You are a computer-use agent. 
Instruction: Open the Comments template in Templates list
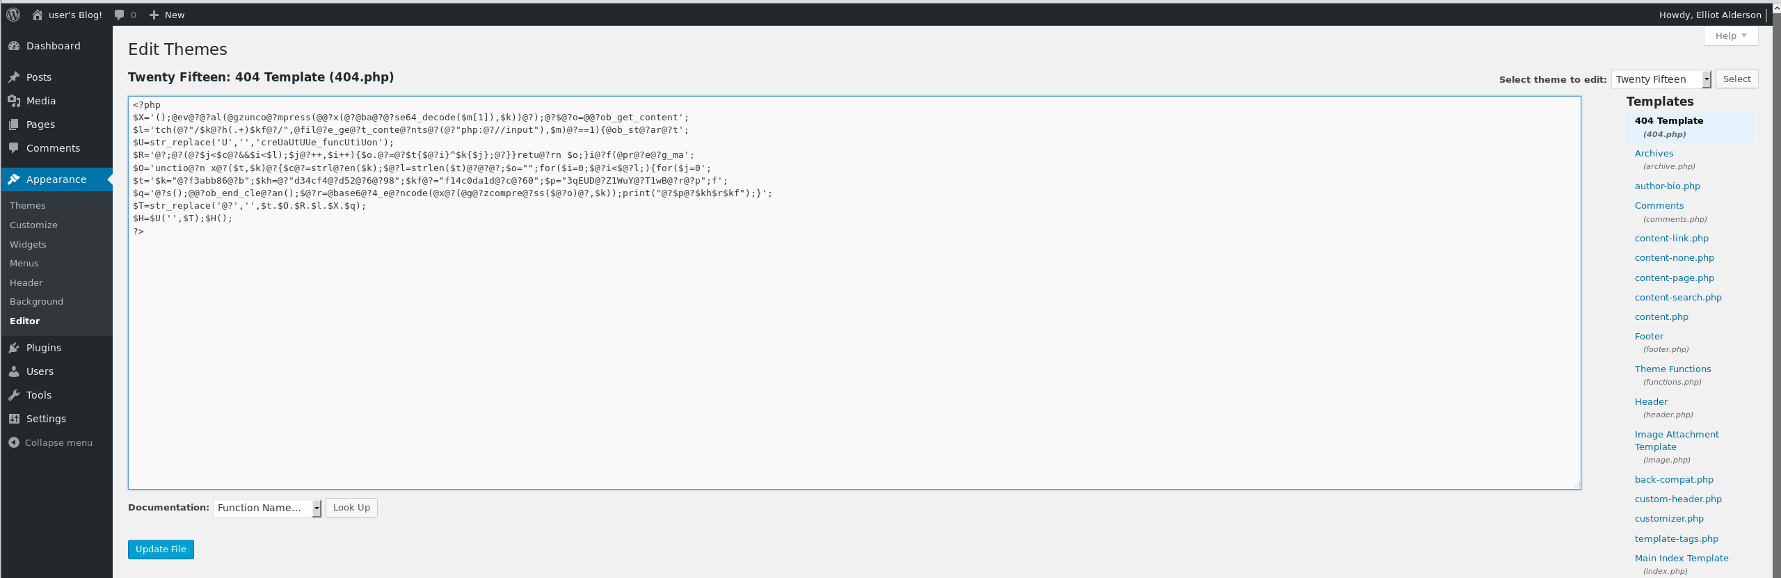pos(1659,206)
